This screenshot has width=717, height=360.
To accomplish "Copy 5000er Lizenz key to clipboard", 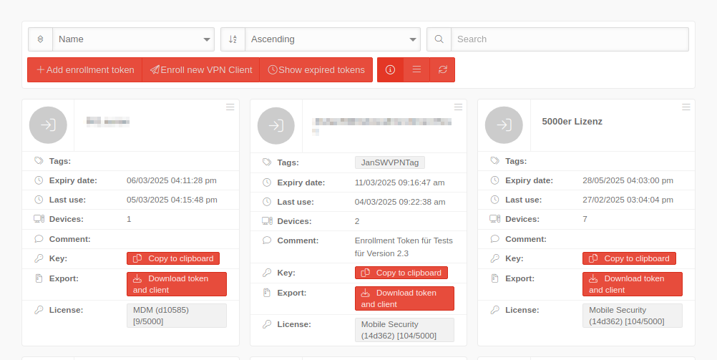I will click(629, 258).
